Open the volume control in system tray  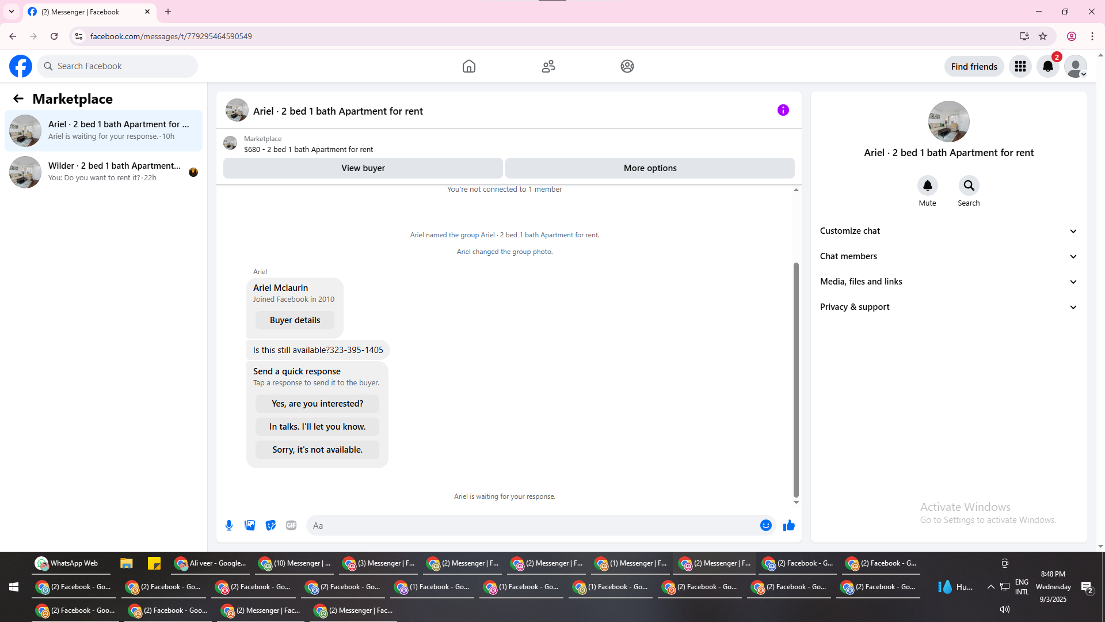pyautogui.click(x=1005, y=609)
